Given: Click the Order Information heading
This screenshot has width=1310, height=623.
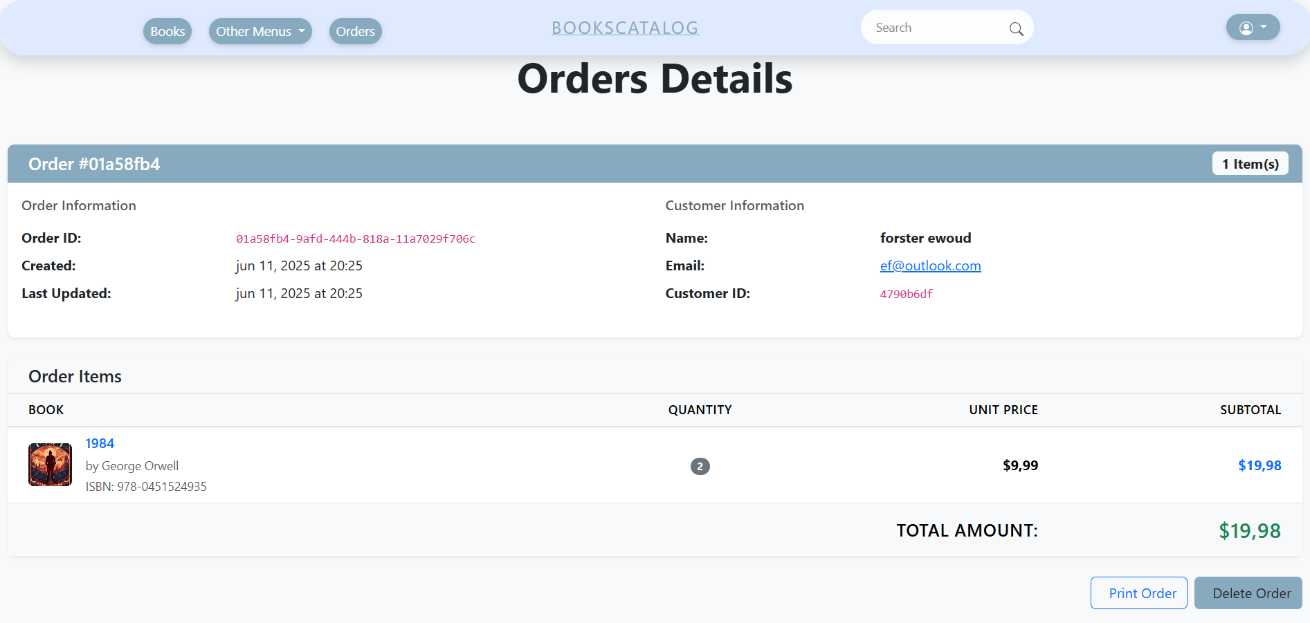Looking at the screenshot, I should (79, 205).
